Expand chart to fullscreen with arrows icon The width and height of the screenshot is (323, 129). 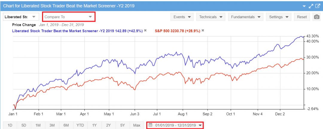point(311,6)
